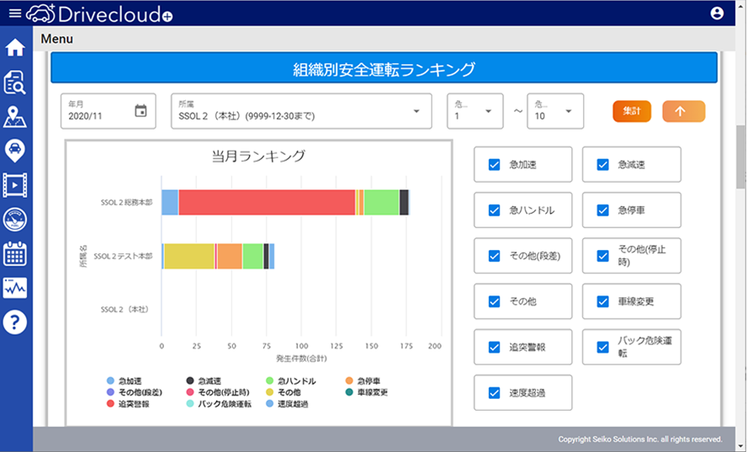
Task: Click the SSOL 2 テスト本部 axis label
Action: (x=123, y=256)
